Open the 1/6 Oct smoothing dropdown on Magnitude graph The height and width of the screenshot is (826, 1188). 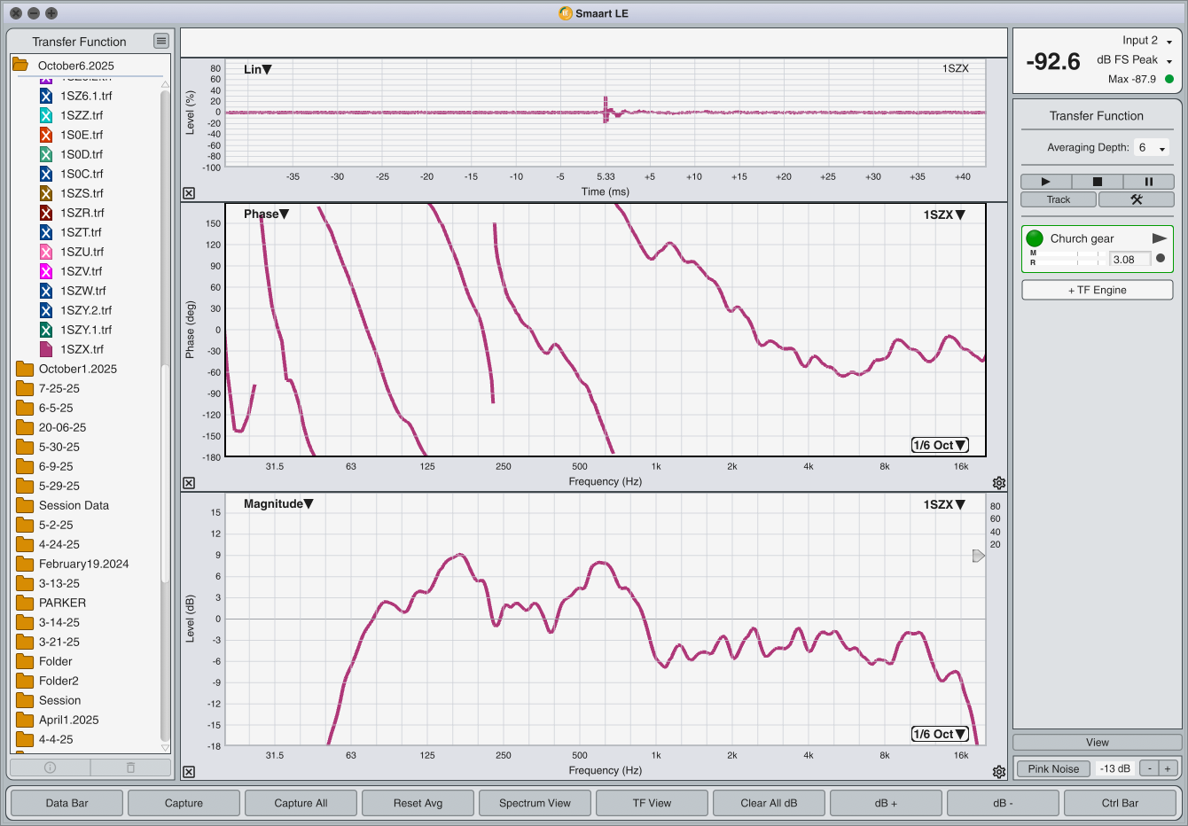click(940, 734)
